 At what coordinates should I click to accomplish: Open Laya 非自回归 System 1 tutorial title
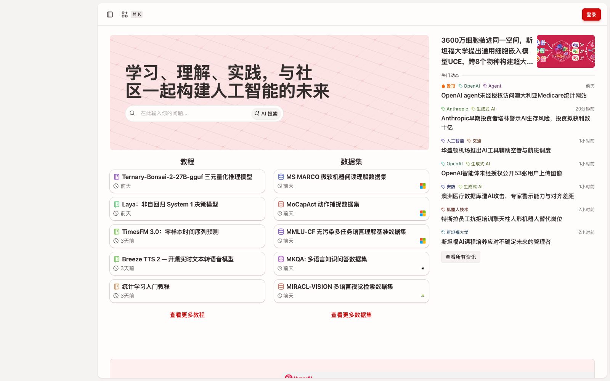(x=170, y=204)
